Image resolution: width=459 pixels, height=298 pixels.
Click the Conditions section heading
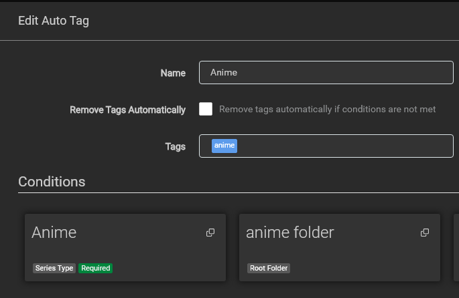(52, 182)
